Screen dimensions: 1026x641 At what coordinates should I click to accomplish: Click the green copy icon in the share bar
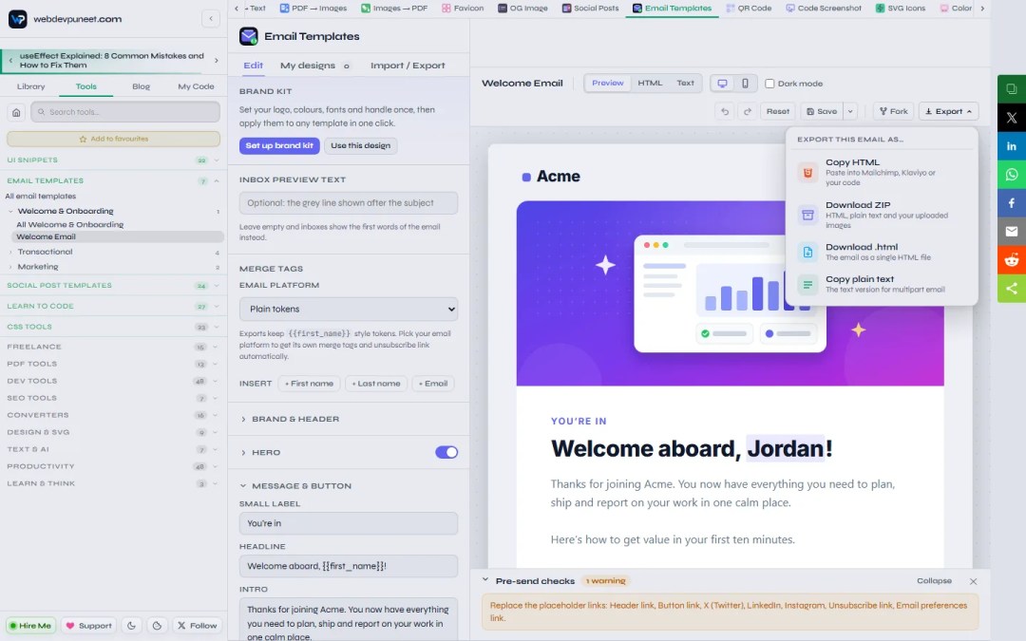click(1012, 89)
